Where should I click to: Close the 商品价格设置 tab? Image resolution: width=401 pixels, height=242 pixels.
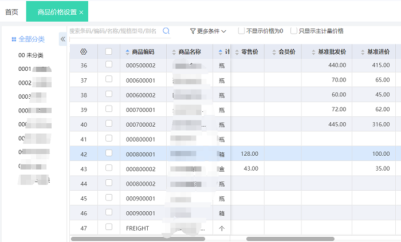pos(81,12)
